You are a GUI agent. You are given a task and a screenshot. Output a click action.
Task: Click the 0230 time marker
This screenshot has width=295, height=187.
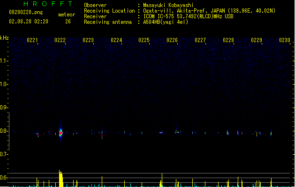tap(285, 40)
